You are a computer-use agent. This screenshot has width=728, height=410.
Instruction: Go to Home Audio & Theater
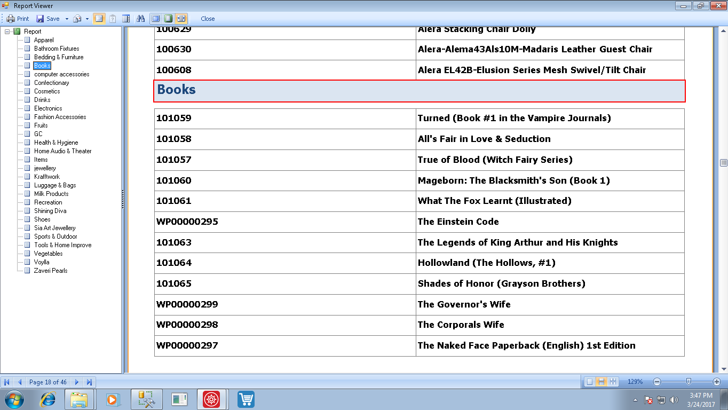tap(62, 151)
